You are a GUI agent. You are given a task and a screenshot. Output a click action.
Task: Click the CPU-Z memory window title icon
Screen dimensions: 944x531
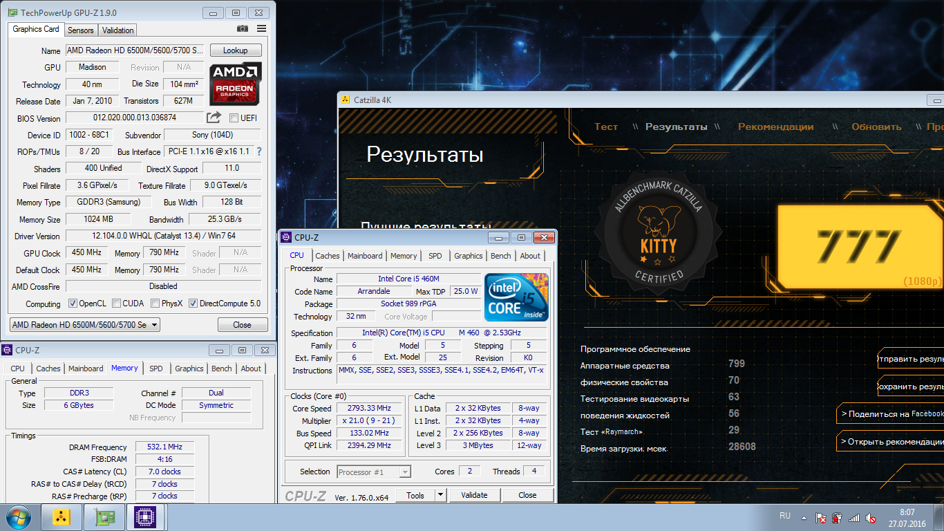(x=7, y=350)
